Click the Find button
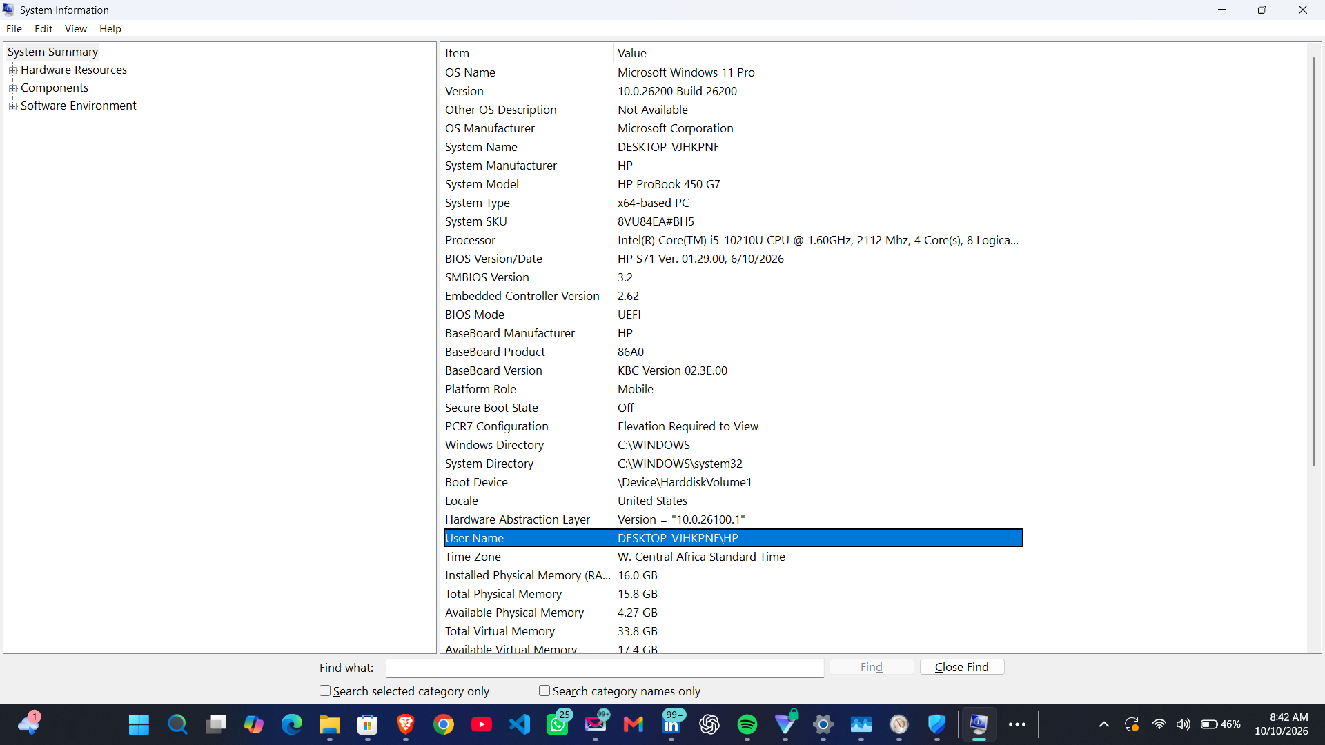The image size is (1325, 745). tap(872, 667)
